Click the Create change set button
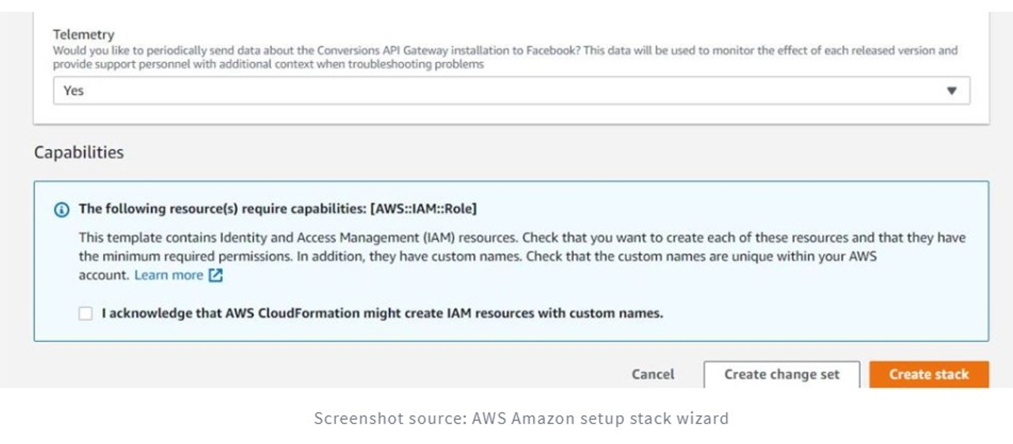1013x444 pixels. click(782, 374)
